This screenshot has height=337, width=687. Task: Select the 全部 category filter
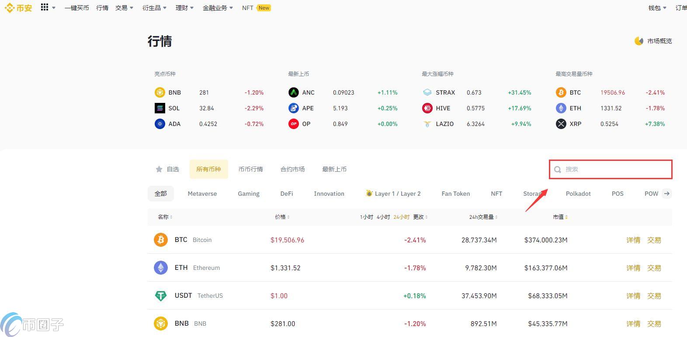pos(161,194)
